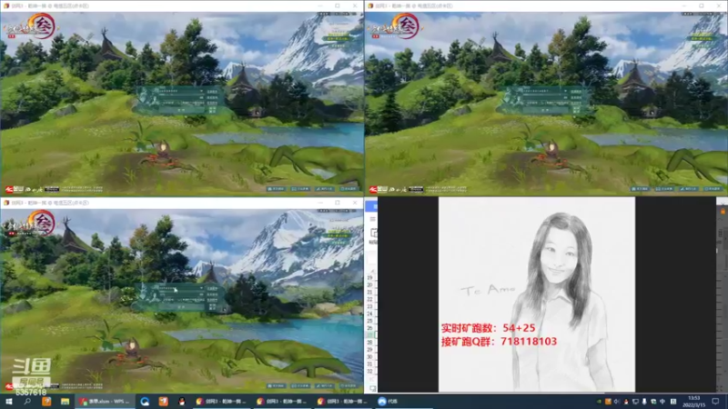Screen dimensions: 728x409
Task: Click the first bottom-bar button in top-left game window
Action: tap(276, 189)
